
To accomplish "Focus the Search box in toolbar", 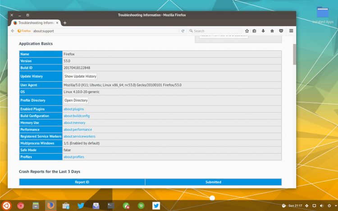I will click(215, 31).
